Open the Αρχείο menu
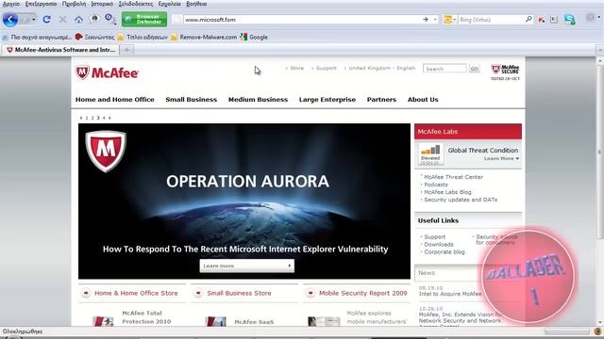Viewport: 604px width, 339px height. [10, 4]
